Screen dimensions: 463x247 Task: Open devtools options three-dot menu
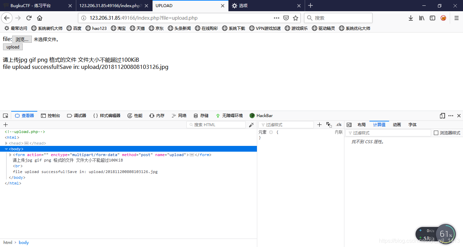(x=451, y=116)
